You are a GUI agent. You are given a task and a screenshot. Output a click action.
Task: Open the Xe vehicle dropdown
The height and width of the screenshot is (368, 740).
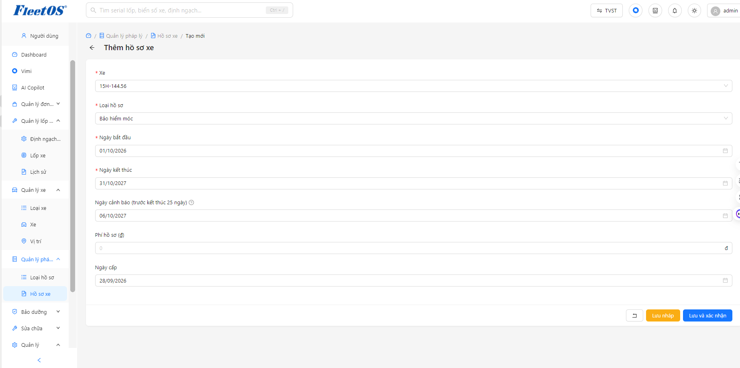(414, 86)
